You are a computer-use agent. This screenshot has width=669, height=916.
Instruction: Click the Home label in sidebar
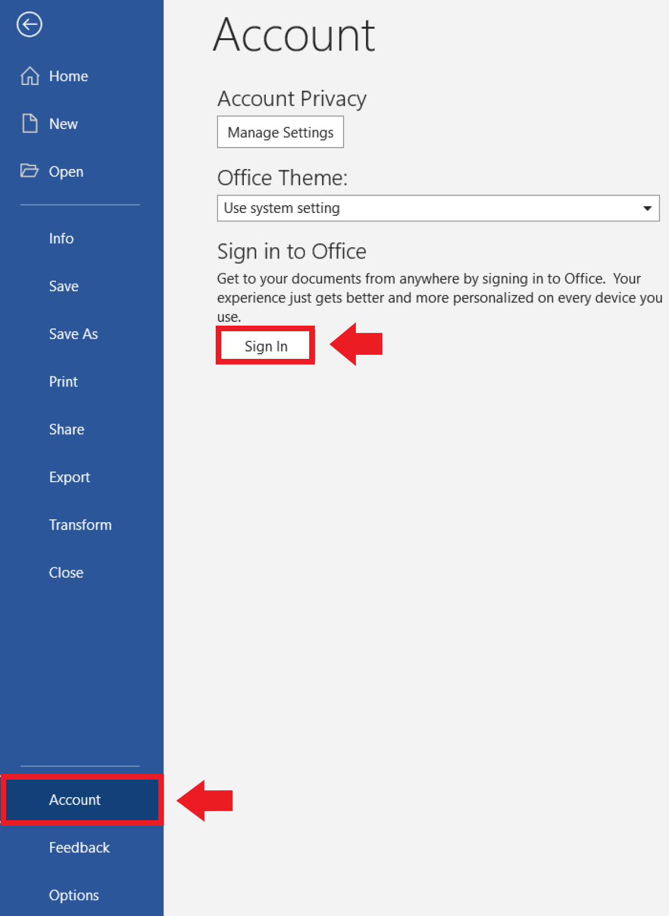click(69, 76)
